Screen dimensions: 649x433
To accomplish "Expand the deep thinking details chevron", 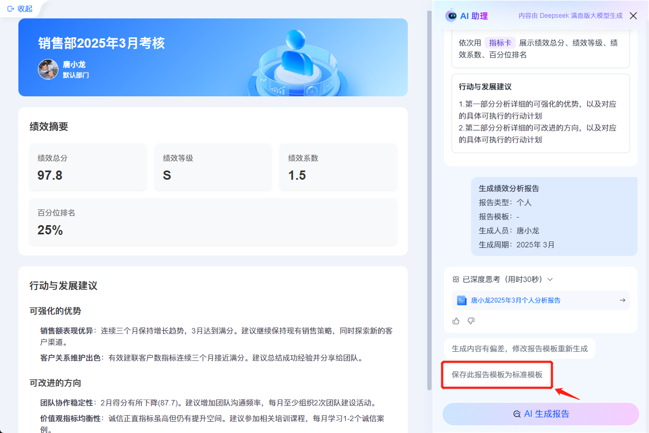I will [549, 279].
